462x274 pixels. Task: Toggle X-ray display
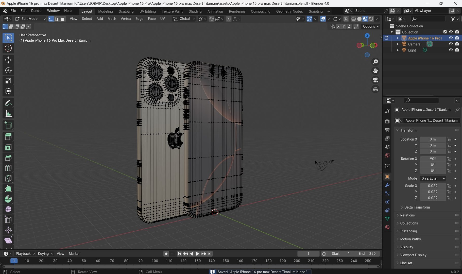point(346,19)
